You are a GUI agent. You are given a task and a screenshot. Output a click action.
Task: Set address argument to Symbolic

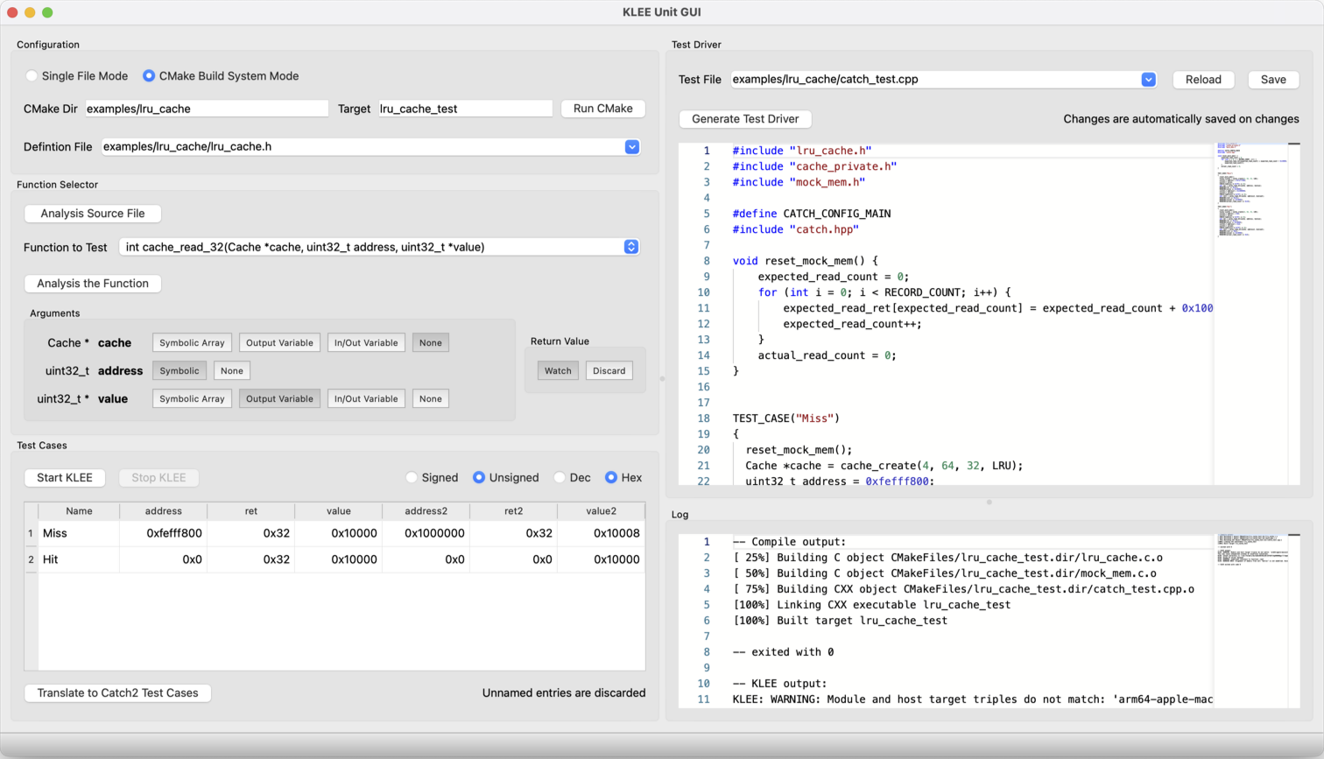pyautogui.click(x=180, y=371)
